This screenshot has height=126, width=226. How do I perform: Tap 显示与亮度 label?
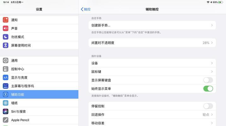coord(19,77)
